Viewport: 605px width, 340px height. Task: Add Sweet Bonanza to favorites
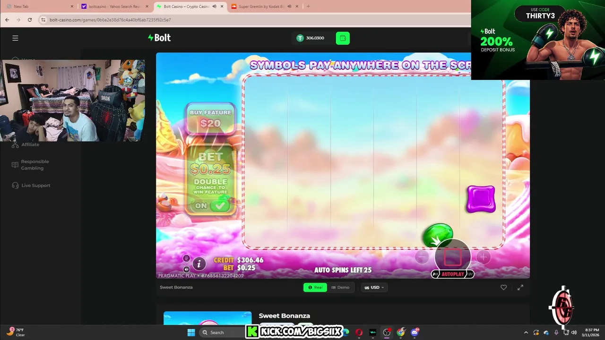point(503,287)
